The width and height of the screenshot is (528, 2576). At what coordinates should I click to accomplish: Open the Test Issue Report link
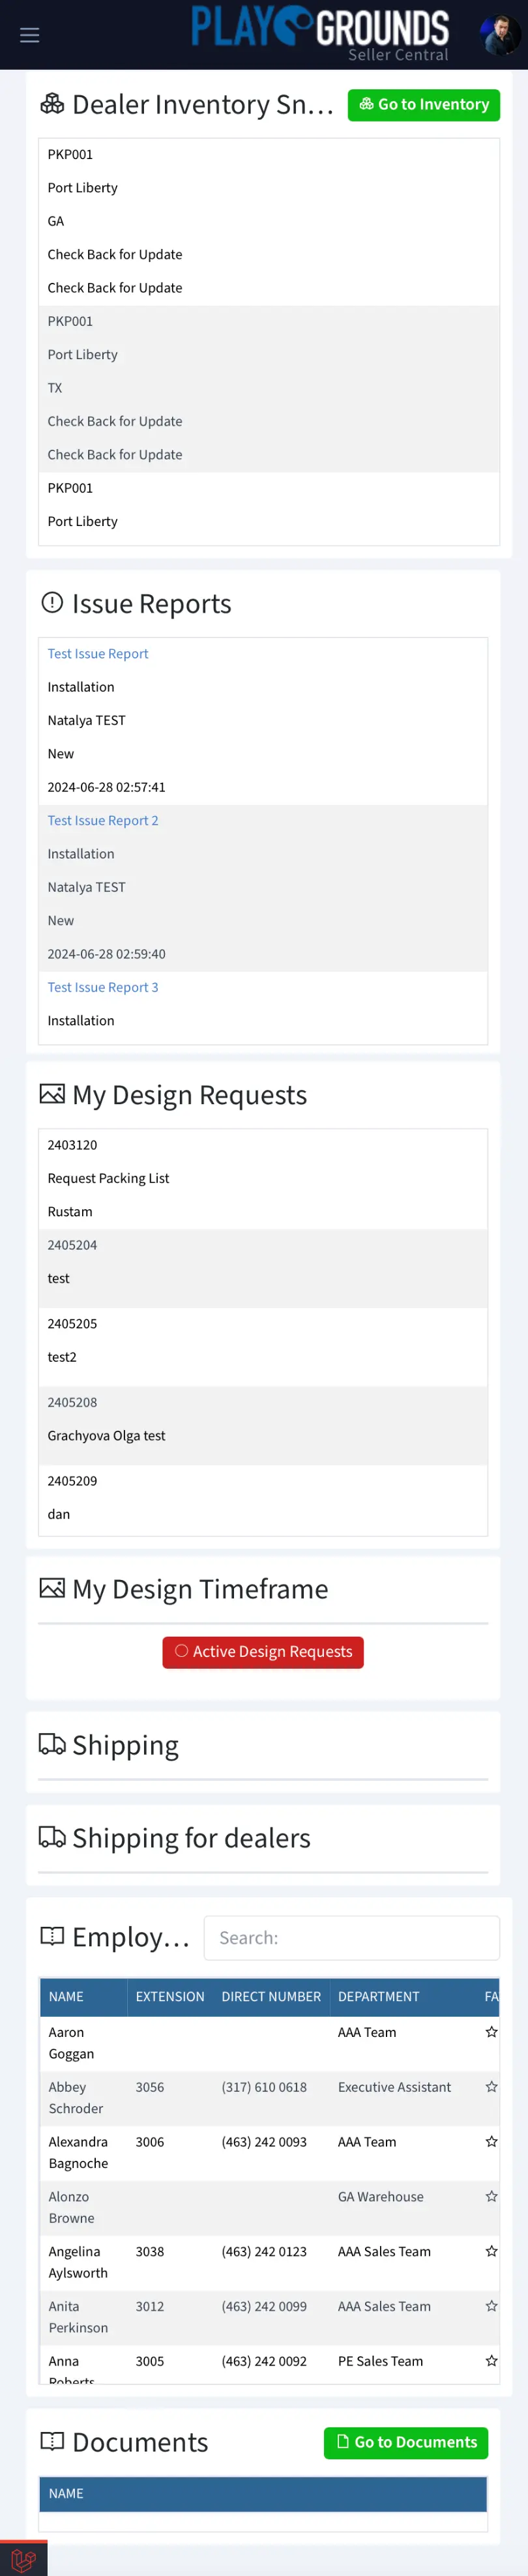pos(98,654)
